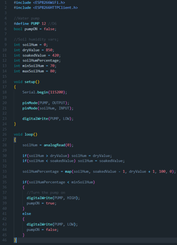Screen dimensions: 177x245
Task: Click line number 46 in the gutter
Action: 5,240
